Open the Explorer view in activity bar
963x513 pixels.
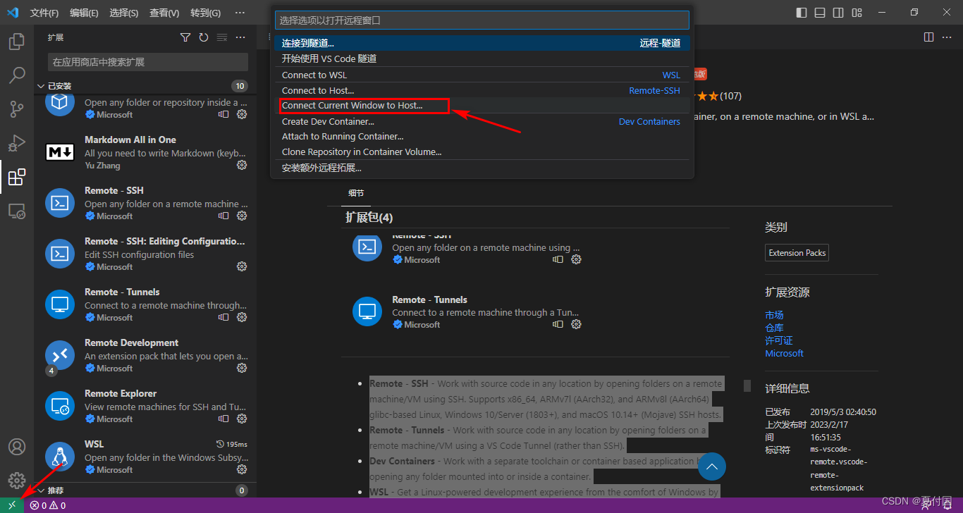(17, 42)
